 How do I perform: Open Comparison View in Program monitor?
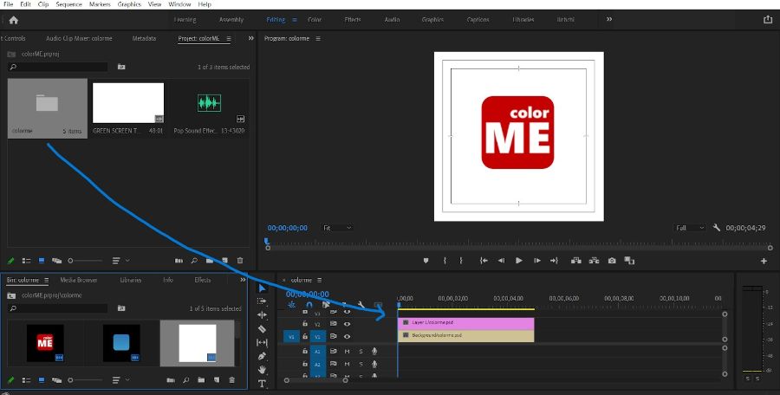coord(629,261)
